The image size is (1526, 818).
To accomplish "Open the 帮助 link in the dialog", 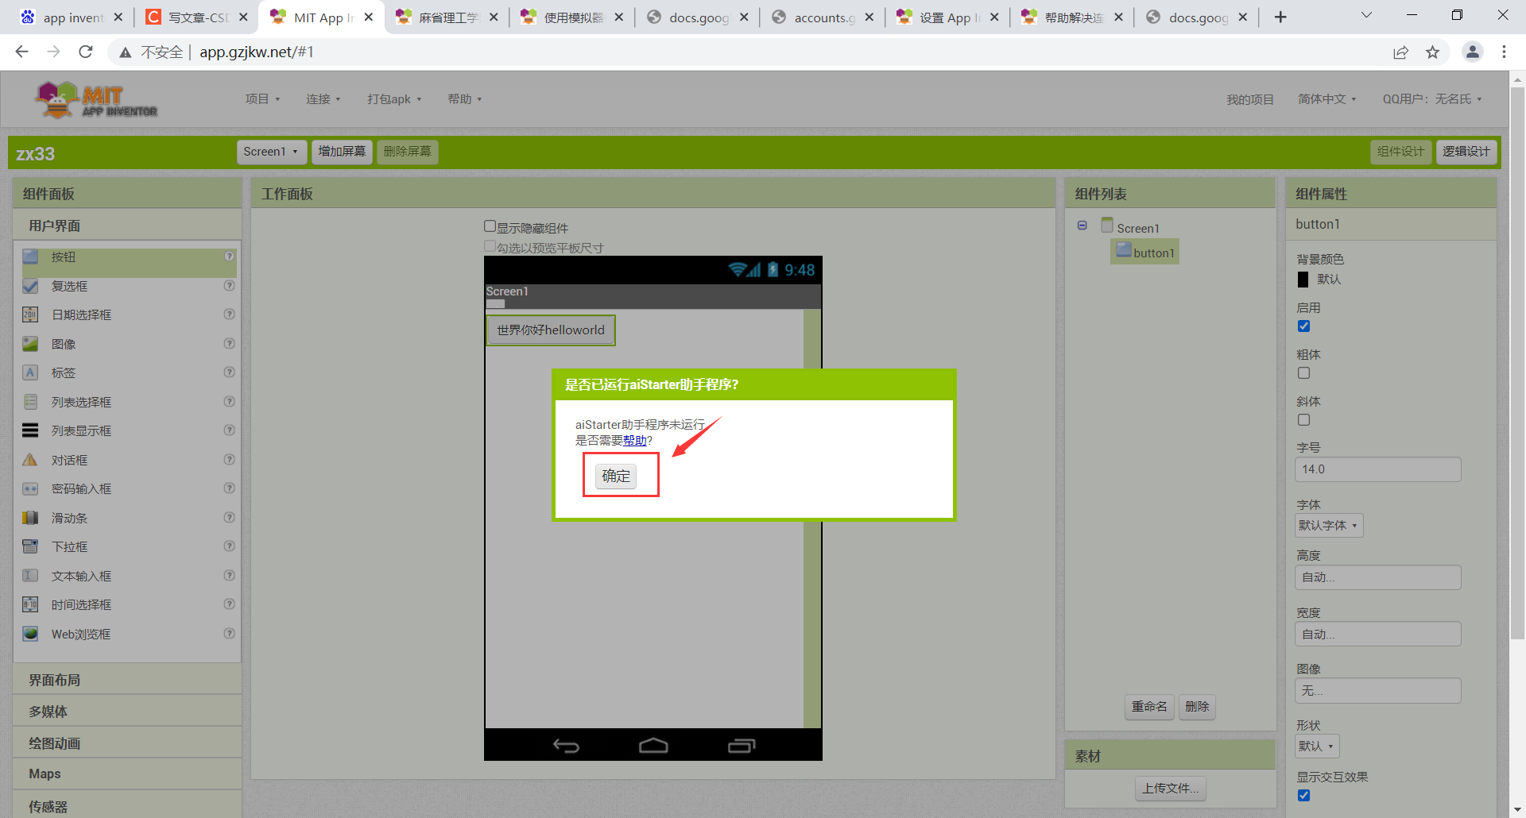I will (x=636, y=440).
